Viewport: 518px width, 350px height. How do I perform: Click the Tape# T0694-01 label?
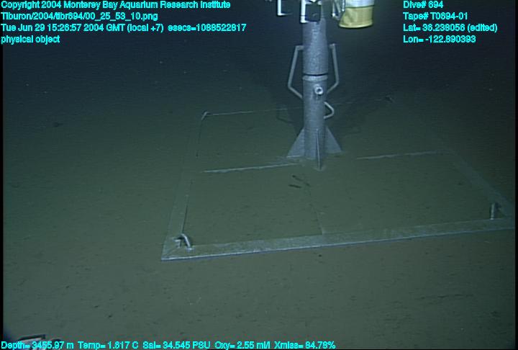[x=435, y=17]
